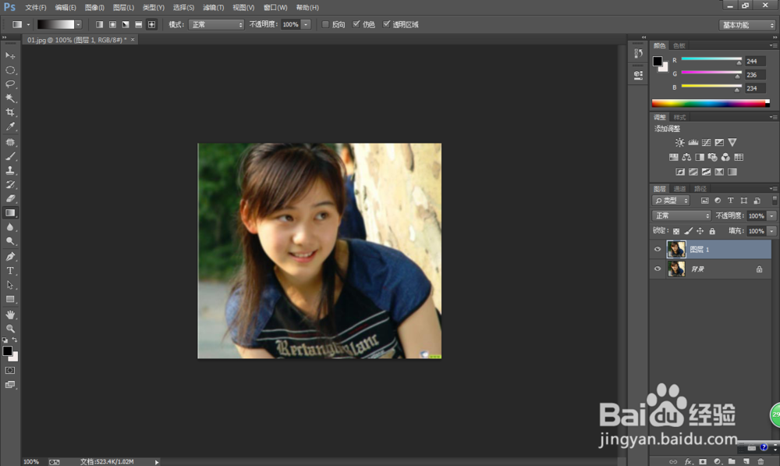Open the 编辑(E) menu
The image size is (780, 466).
pos(66,8)
